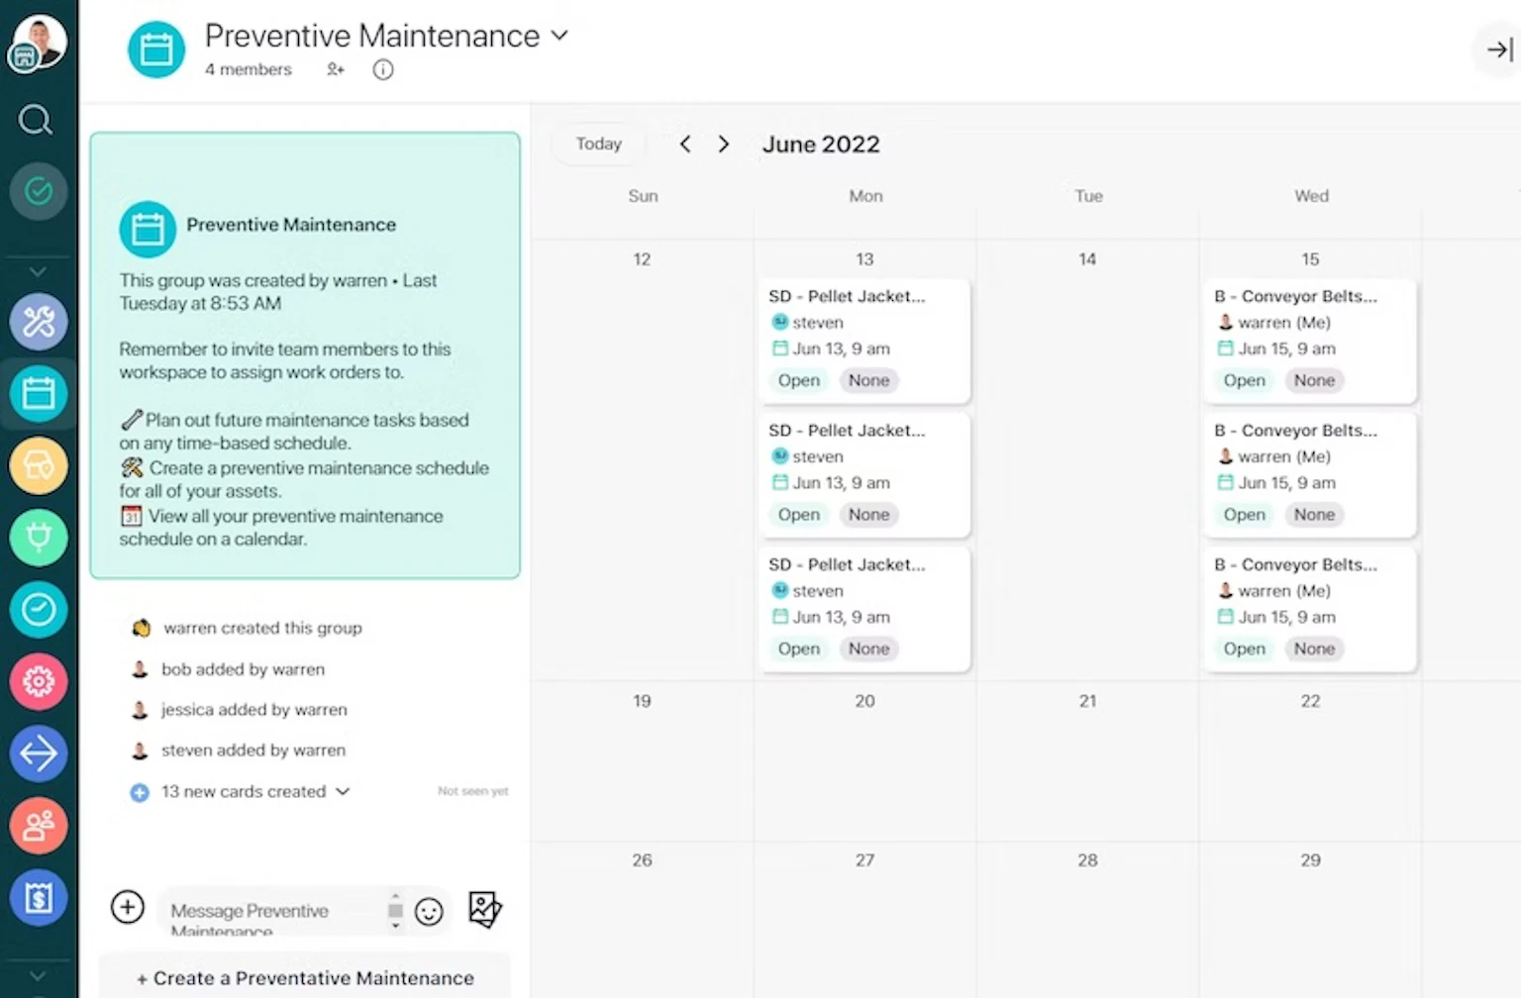Expand sidebar with the bottom chevron
Screen dimensions: 1521x998
point(38,975)
